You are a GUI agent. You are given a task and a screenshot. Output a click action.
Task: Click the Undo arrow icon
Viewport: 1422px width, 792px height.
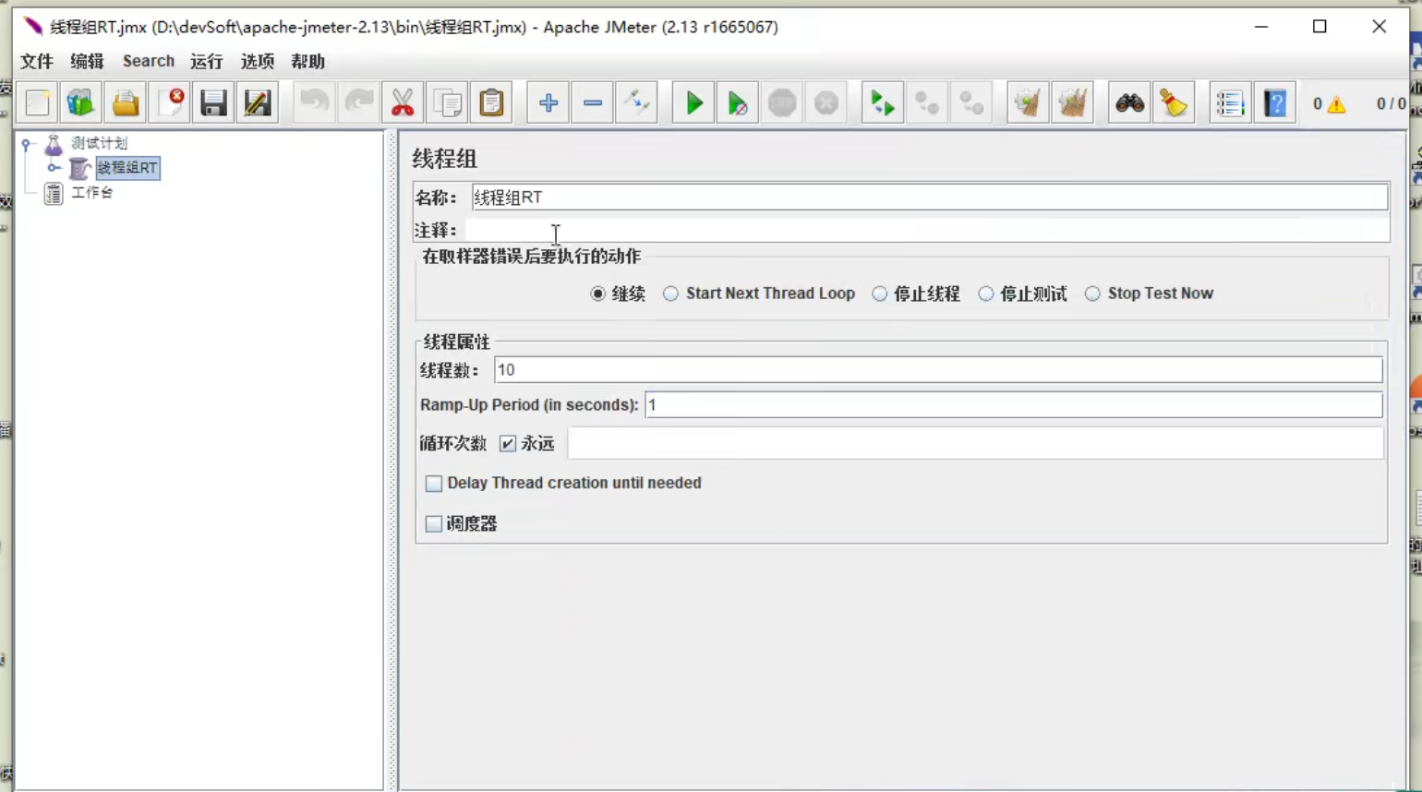[314, 102]
